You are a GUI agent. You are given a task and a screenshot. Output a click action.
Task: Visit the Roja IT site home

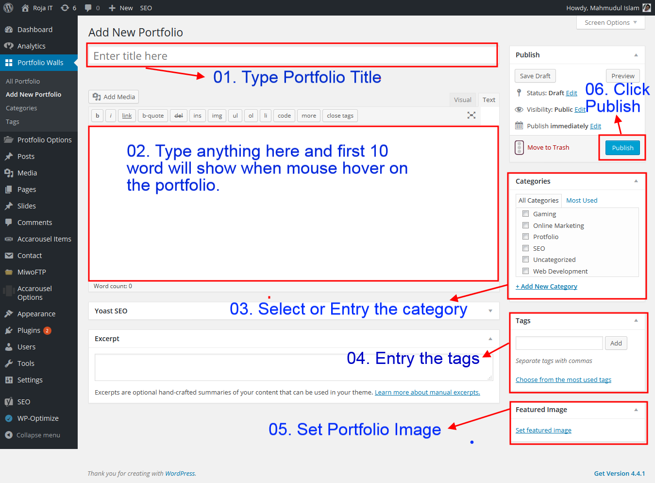(37, 8)
